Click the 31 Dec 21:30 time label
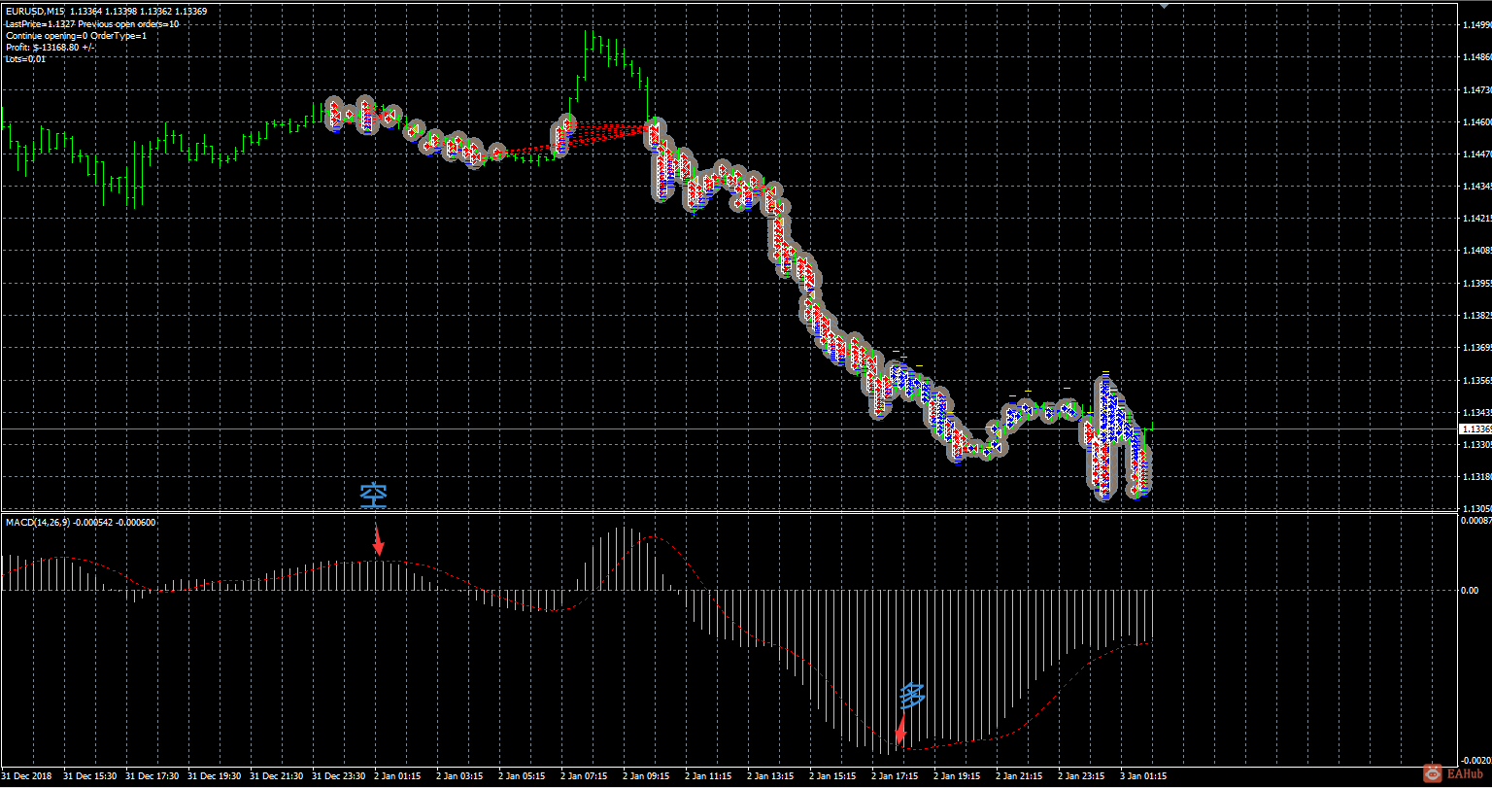1492x788 pixels. tap(277, 776)
